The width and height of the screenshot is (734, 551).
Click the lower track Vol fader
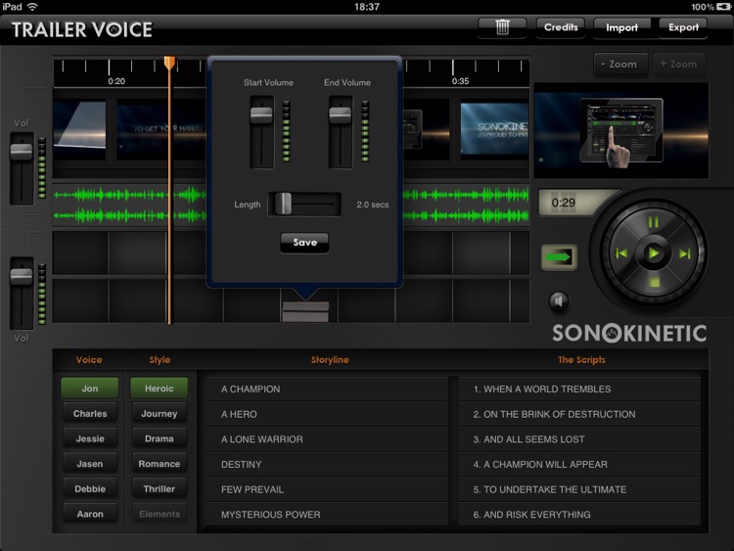(22, 277)
